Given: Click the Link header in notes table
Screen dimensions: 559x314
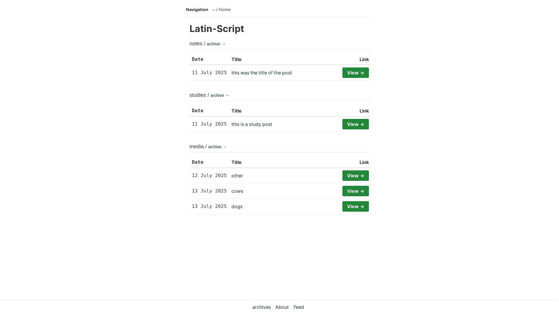Looking at the screenshot, I should [x=364, y=59].
